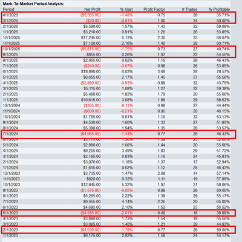Select the 2/1/2026 period cell
The height and width of the screenshot is (242, 242).
(10, 27)
